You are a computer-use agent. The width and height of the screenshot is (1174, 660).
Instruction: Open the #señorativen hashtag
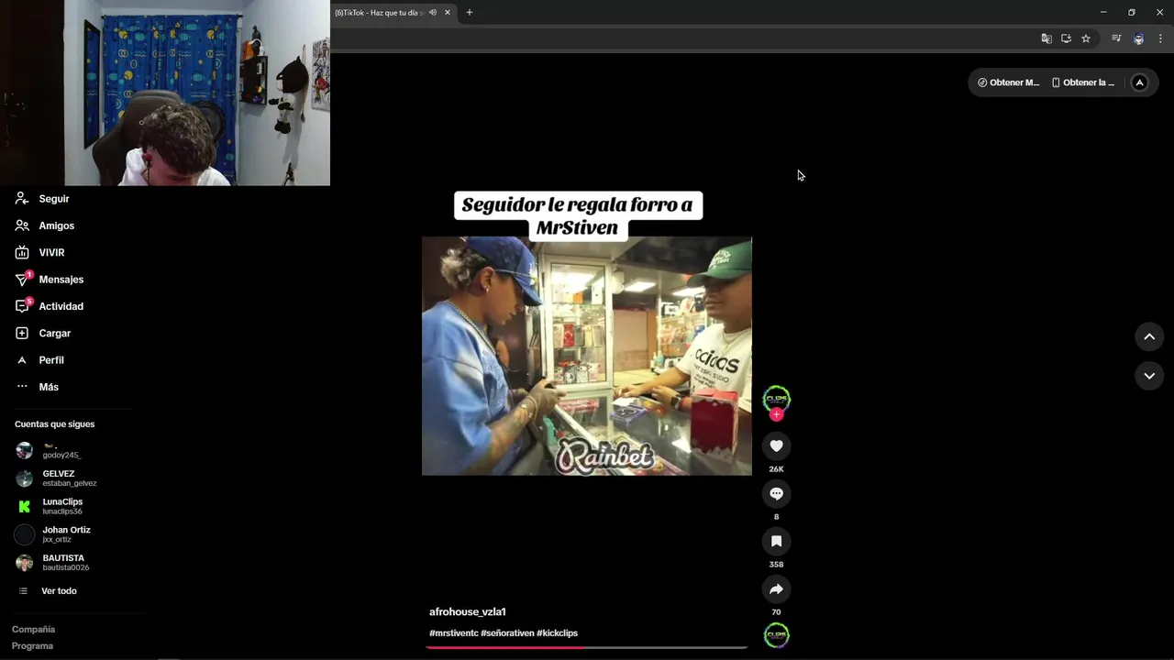[508, 633]
